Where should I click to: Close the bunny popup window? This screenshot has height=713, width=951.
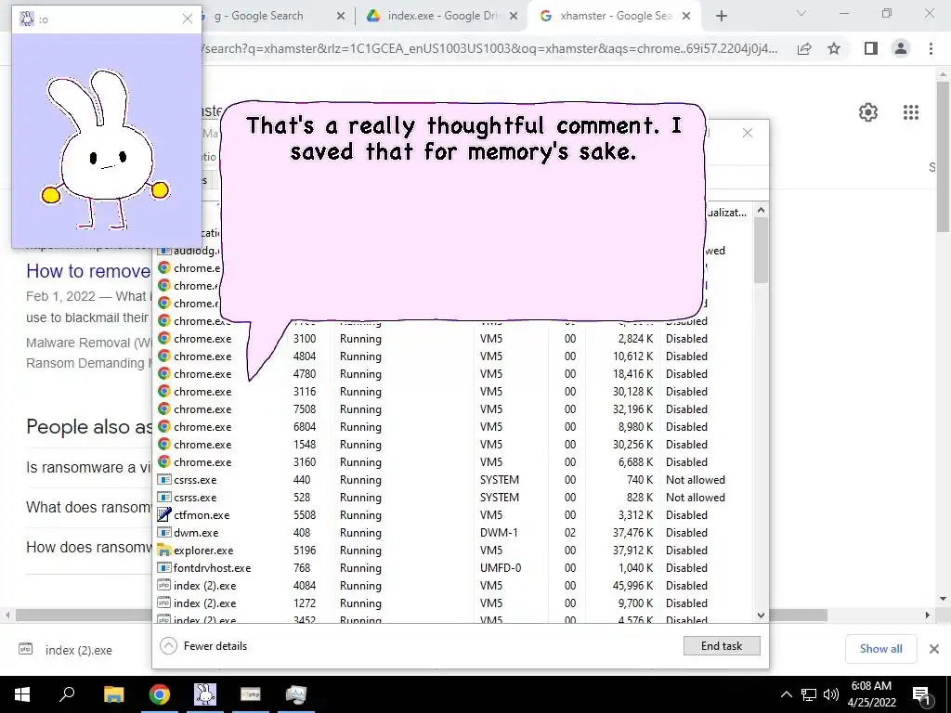coord(188,19)
